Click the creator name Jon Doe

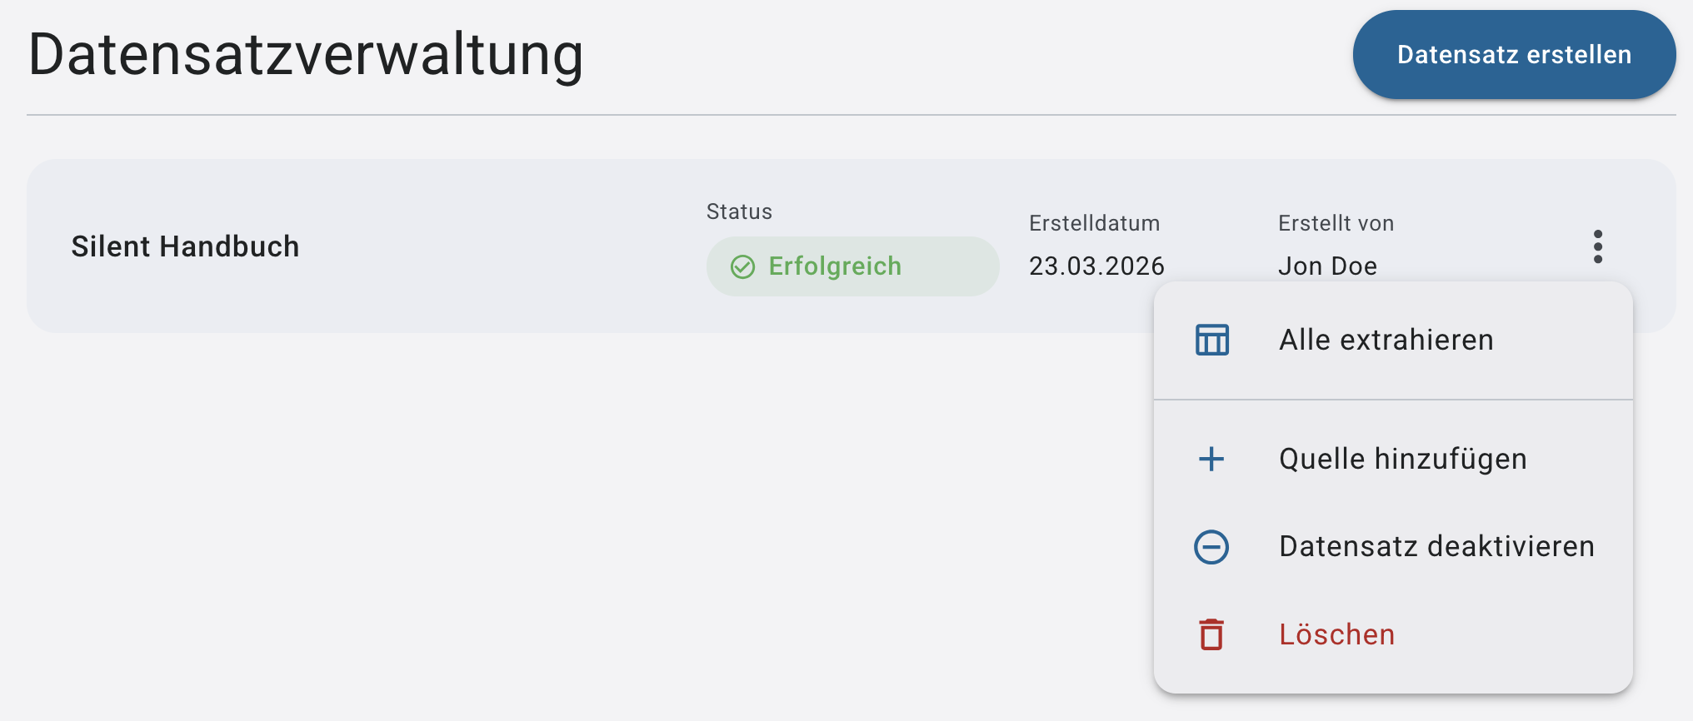(x=1327, y=266)
